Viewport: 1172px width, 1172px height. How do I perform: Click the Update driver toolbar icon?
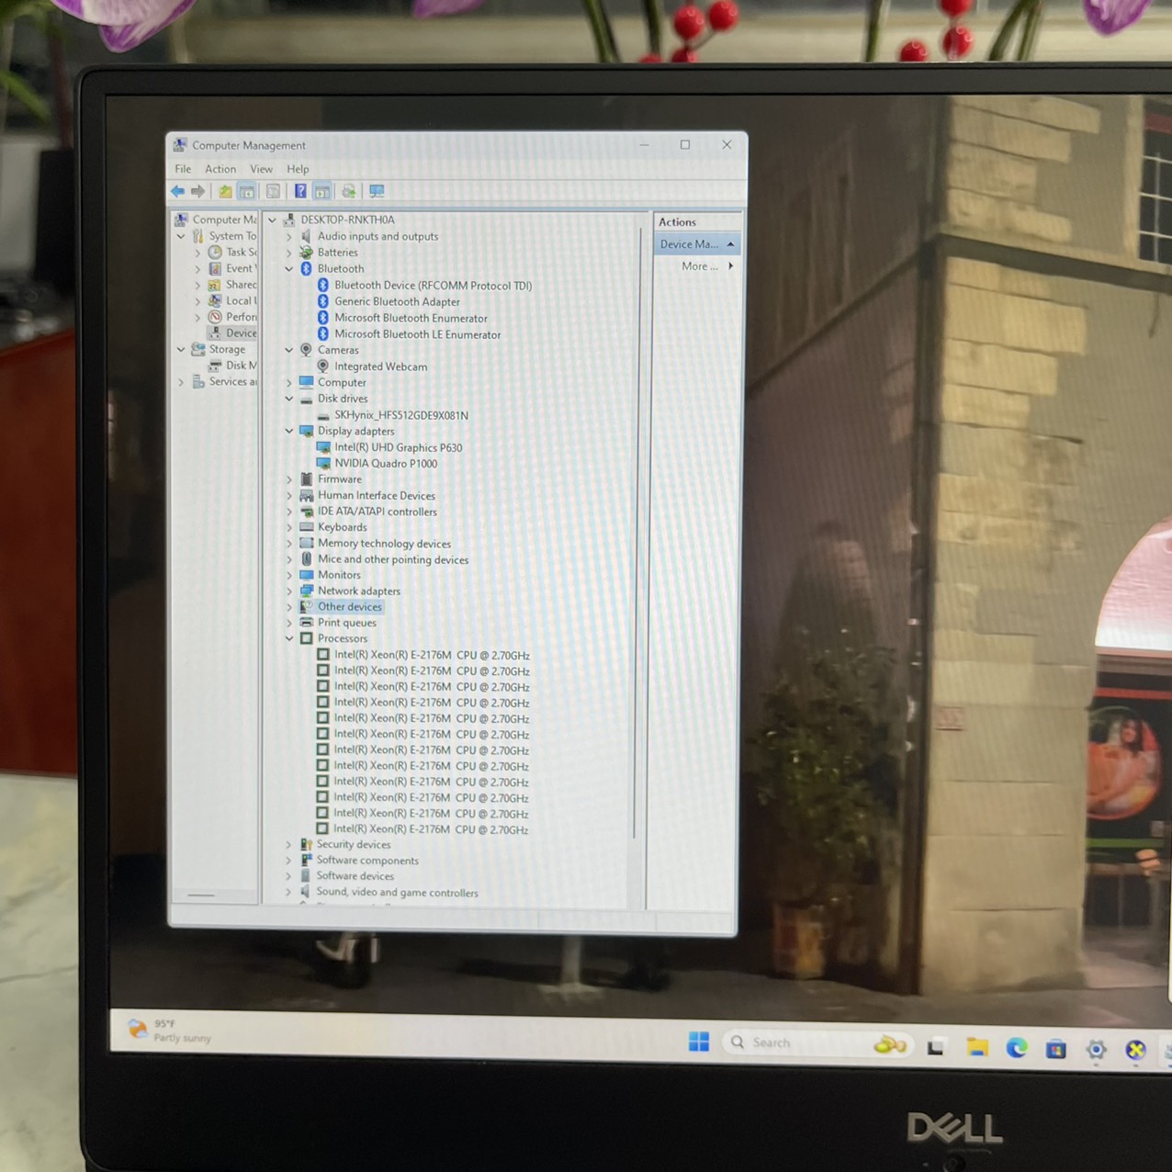(348, 191)
